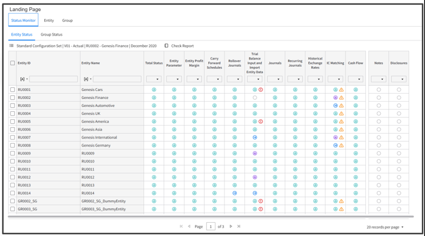Screen dimensions: 425x236
Task: Click the Entity Name filter input field
Action: pyautogui.click(x=117, y=79)
